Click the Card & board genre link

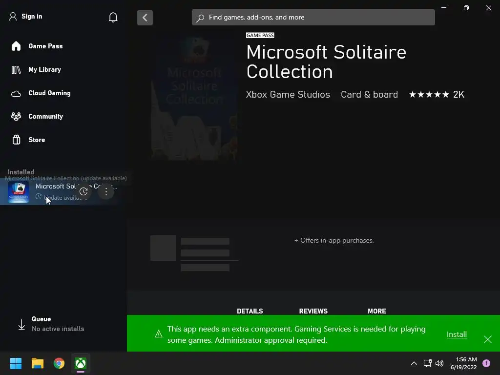[369, 94]
